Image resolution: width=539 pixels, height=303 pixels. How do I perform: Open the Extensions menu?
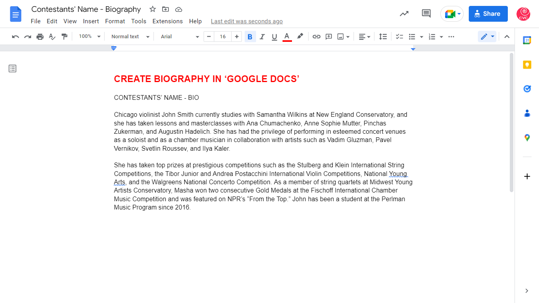pos(167,21)
